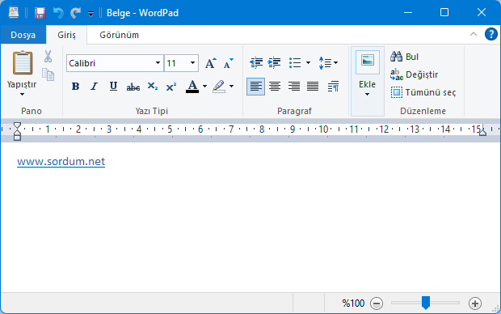Viewport: 501px width, 314px height.
Task: Click into the Calibri font name field
Action: pos(111,63)
